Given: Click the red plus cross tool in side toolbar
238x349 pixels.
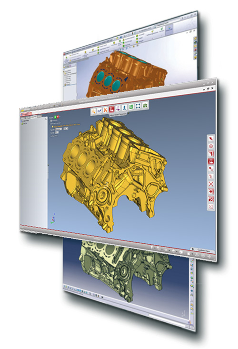Looking at the screenshot, I should tap(211, 191).
